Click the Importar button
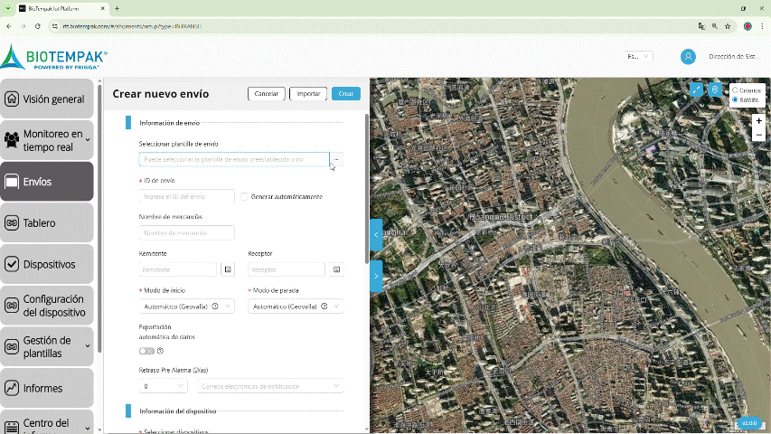 coord(308,94)
